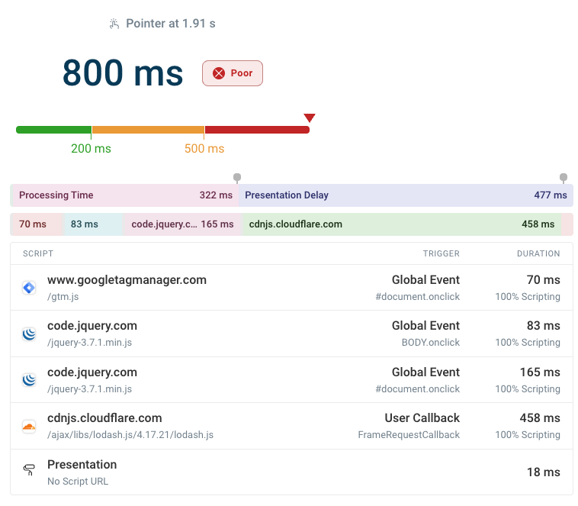Click the orange section of the rating bar

click(147, 130)
